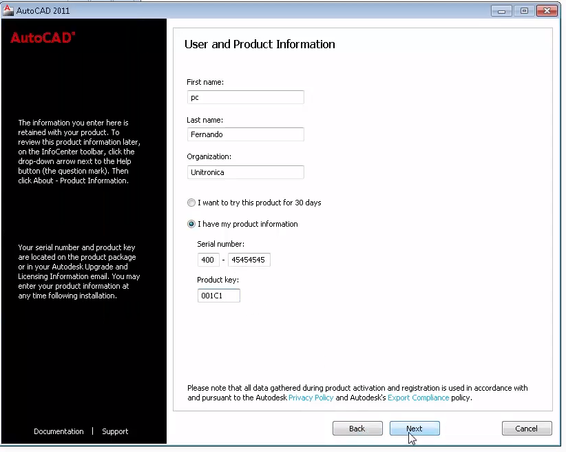Click the Last name input field
The image size is (566, 452).
tap(245, 134)
